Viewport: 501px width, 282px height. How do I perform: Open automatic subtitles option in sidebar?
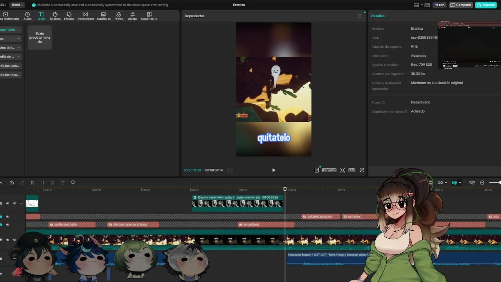(10, 66)
